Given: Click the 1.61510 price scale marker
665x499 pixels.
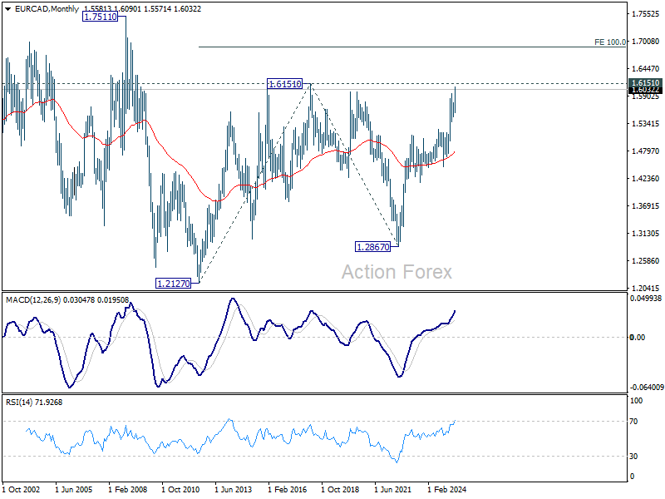Looking at the screenshot, I should (x=645, y=82).
